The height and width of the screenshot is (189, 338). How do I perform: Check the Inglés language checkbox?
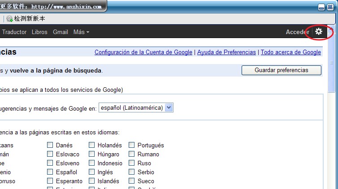[91, 172]
